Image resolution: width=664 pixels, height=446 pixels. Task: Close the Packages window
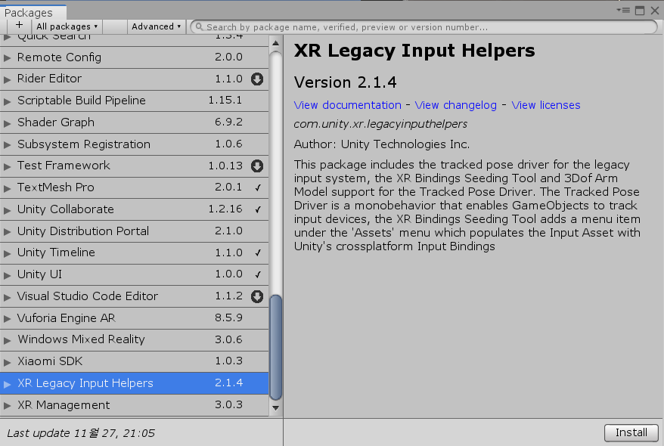655,11
